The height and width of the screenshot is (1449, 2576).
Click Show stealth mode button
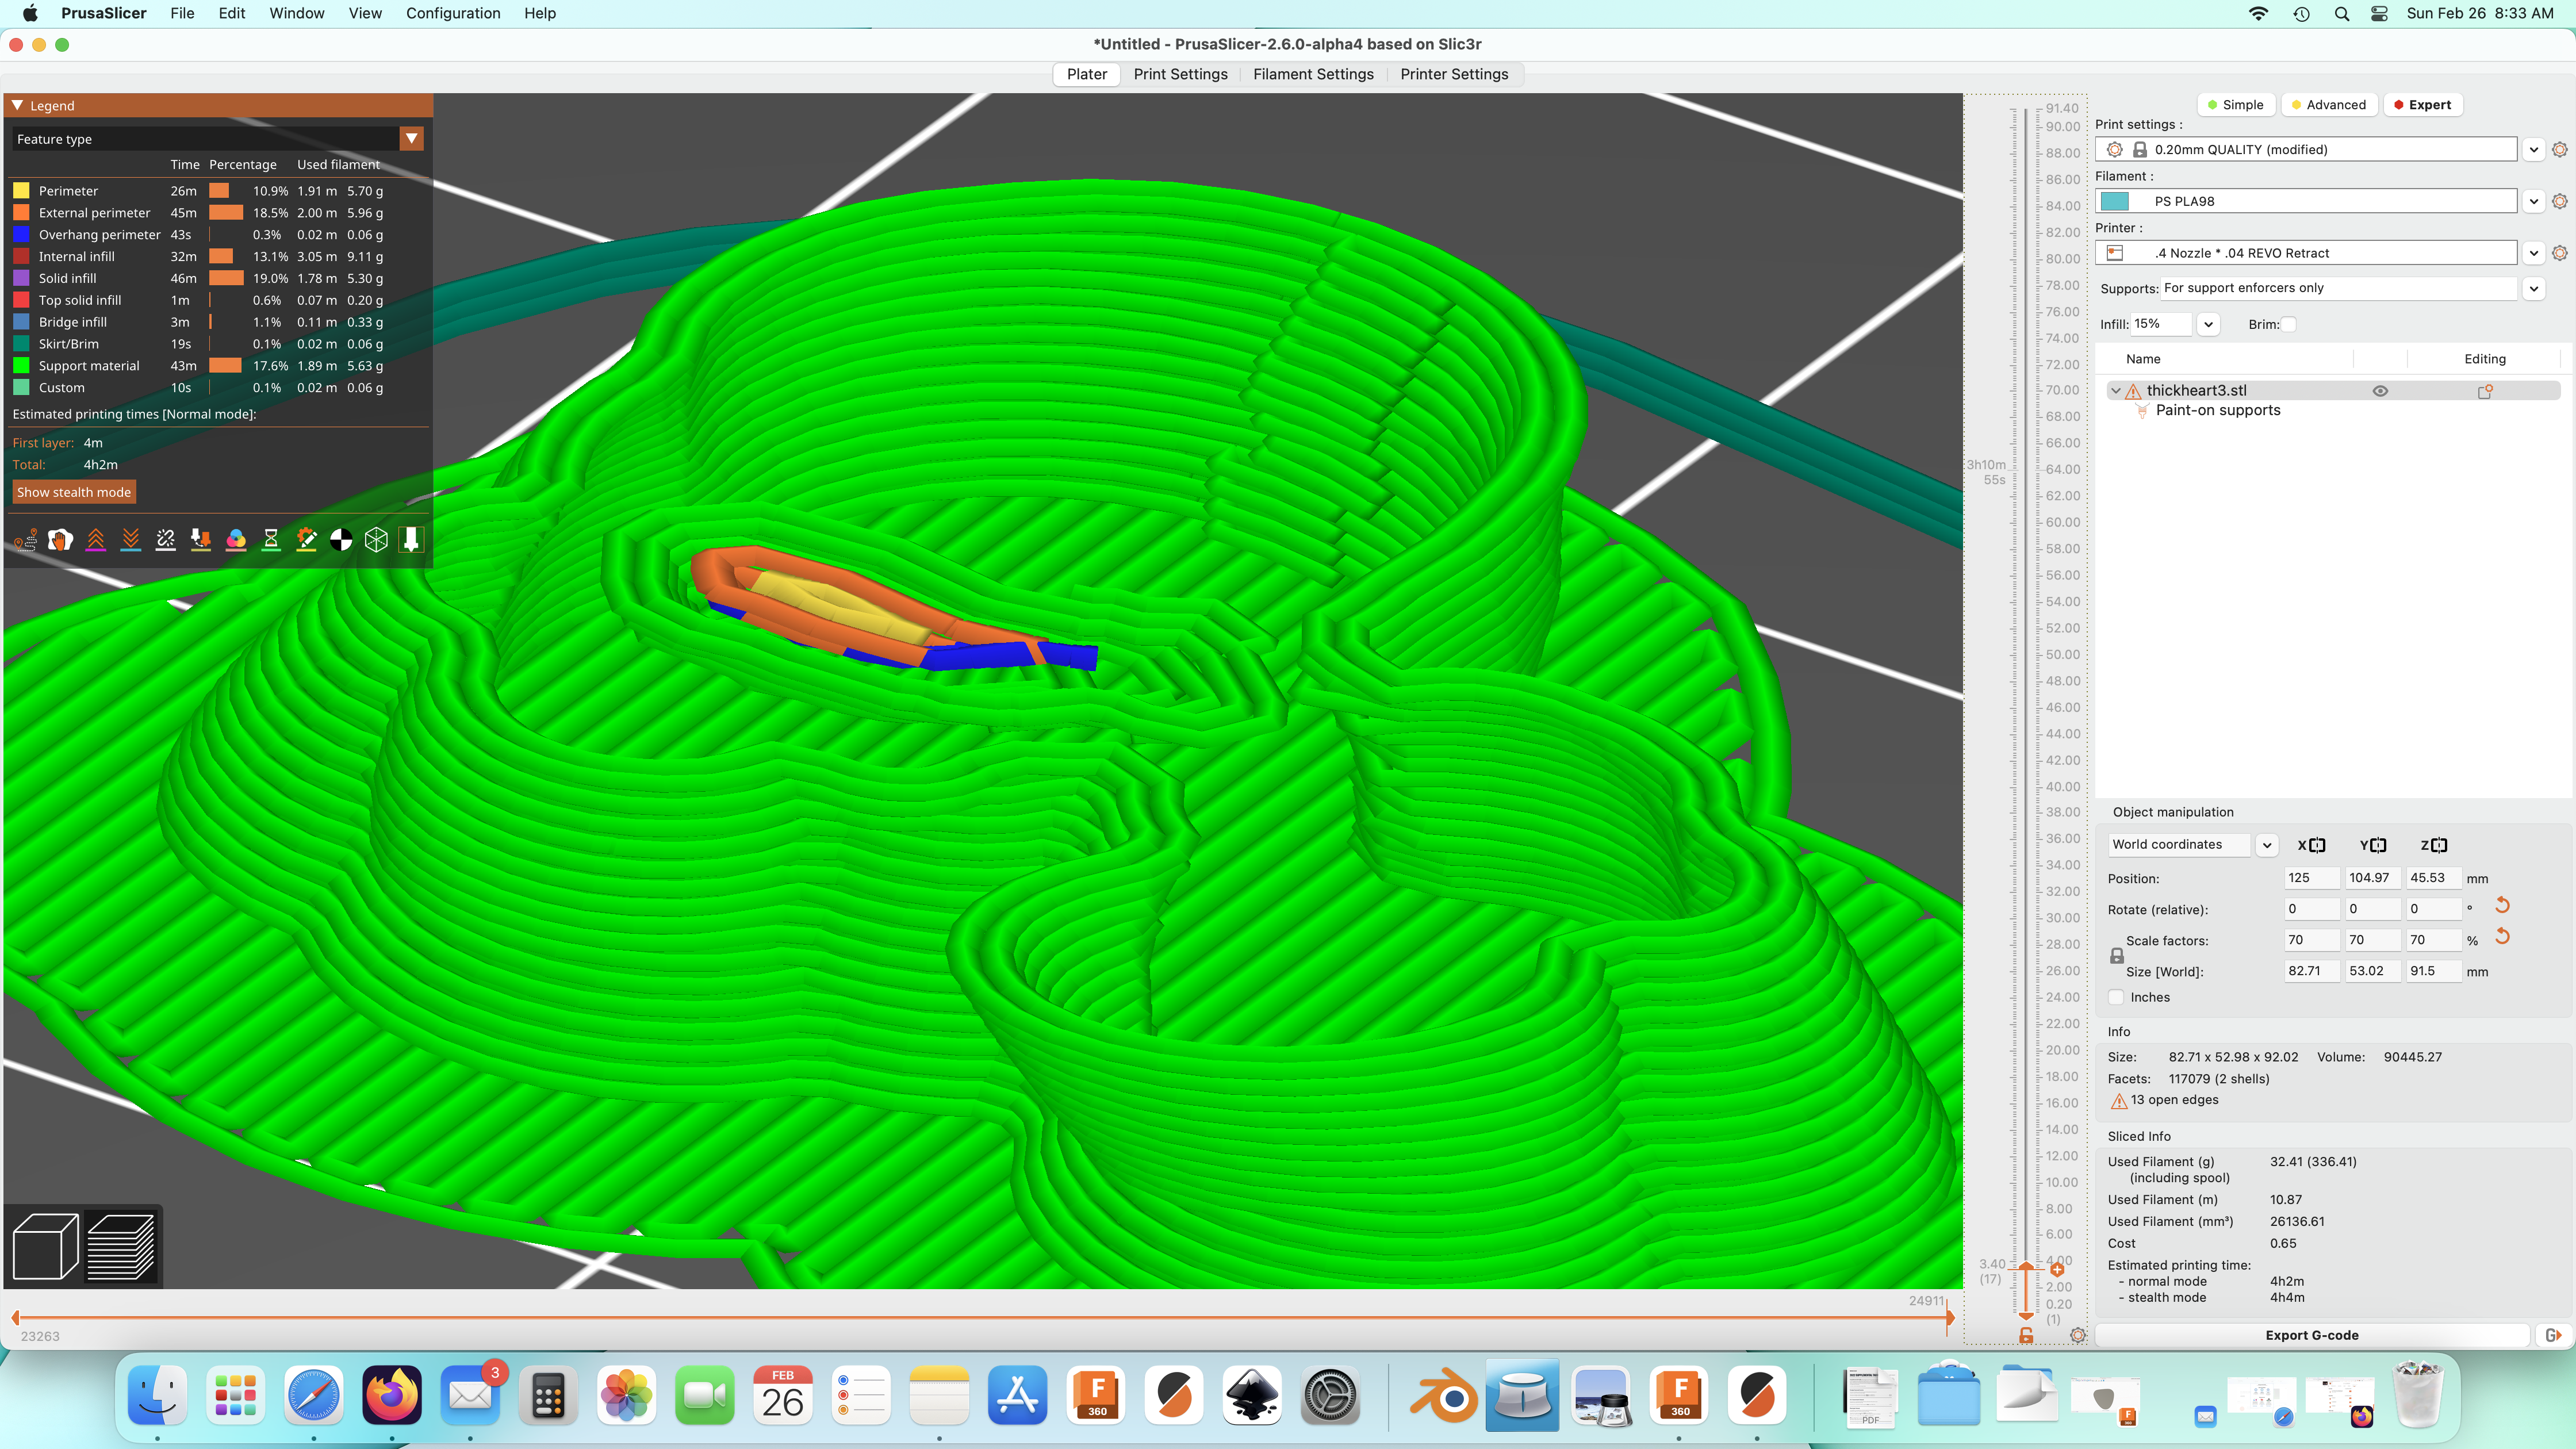coord(74,492)
